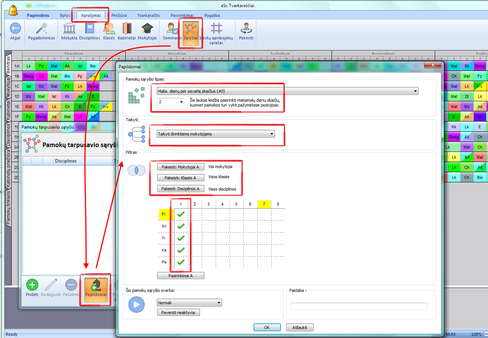Click the green Pridėti add button

click(32, 285)
